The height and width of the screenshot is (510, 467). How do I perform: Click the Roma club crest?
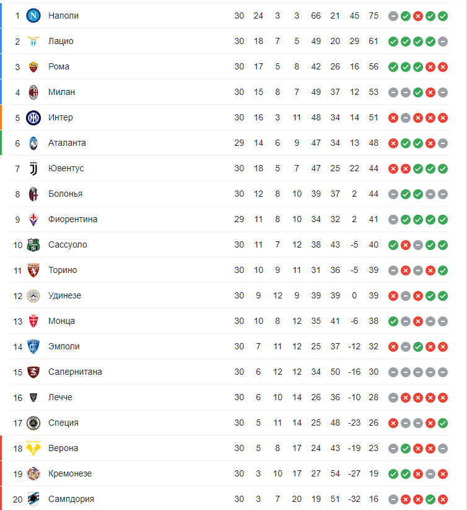click(x=33, y=66)
